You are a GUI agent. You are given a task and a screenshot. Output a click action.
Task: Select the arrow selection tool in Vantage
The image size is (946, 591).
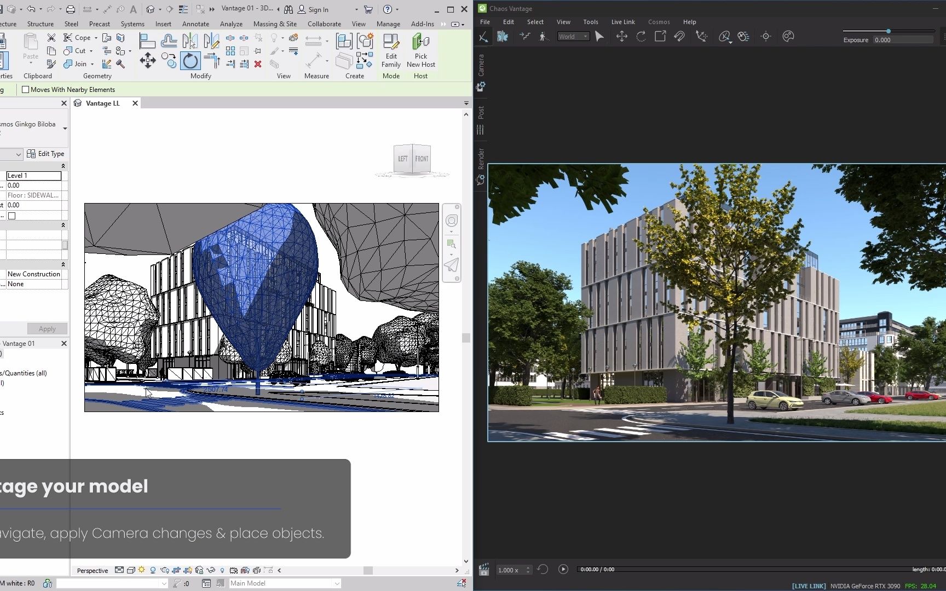pyautogui.click(x=599, y=37)
